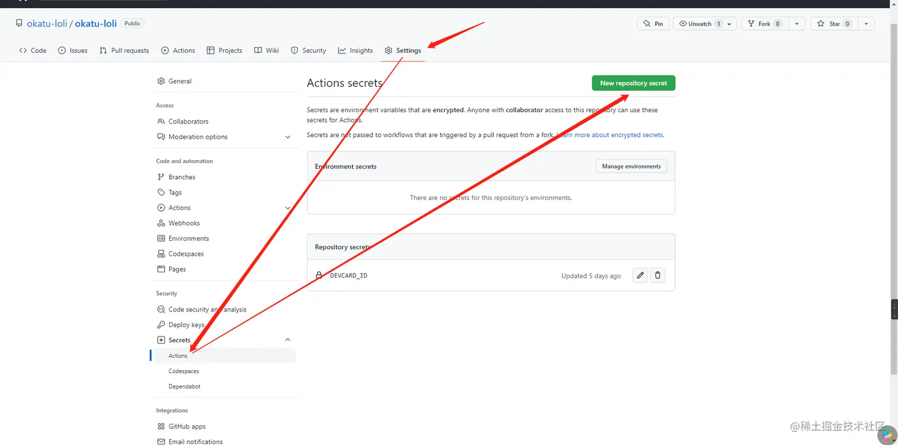Click the Tags tag icon

[161, 192]
